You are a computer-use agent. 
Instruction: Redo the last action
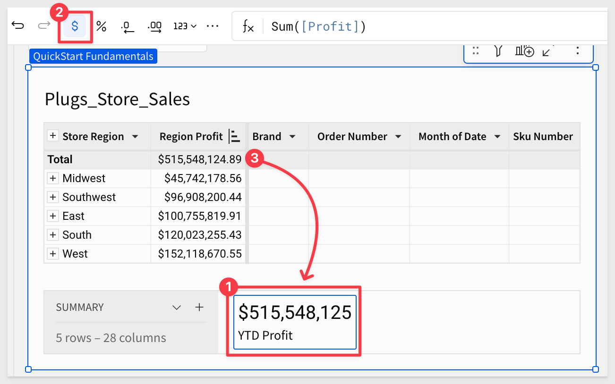click(44, 25)
